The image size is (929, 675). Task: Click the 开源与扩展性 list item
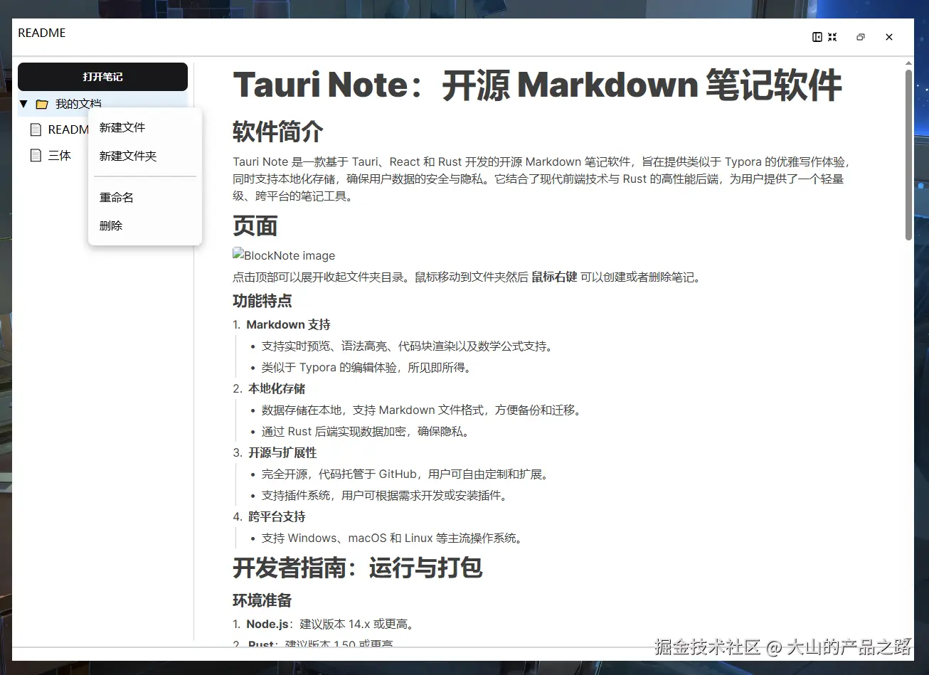(282, 452)
